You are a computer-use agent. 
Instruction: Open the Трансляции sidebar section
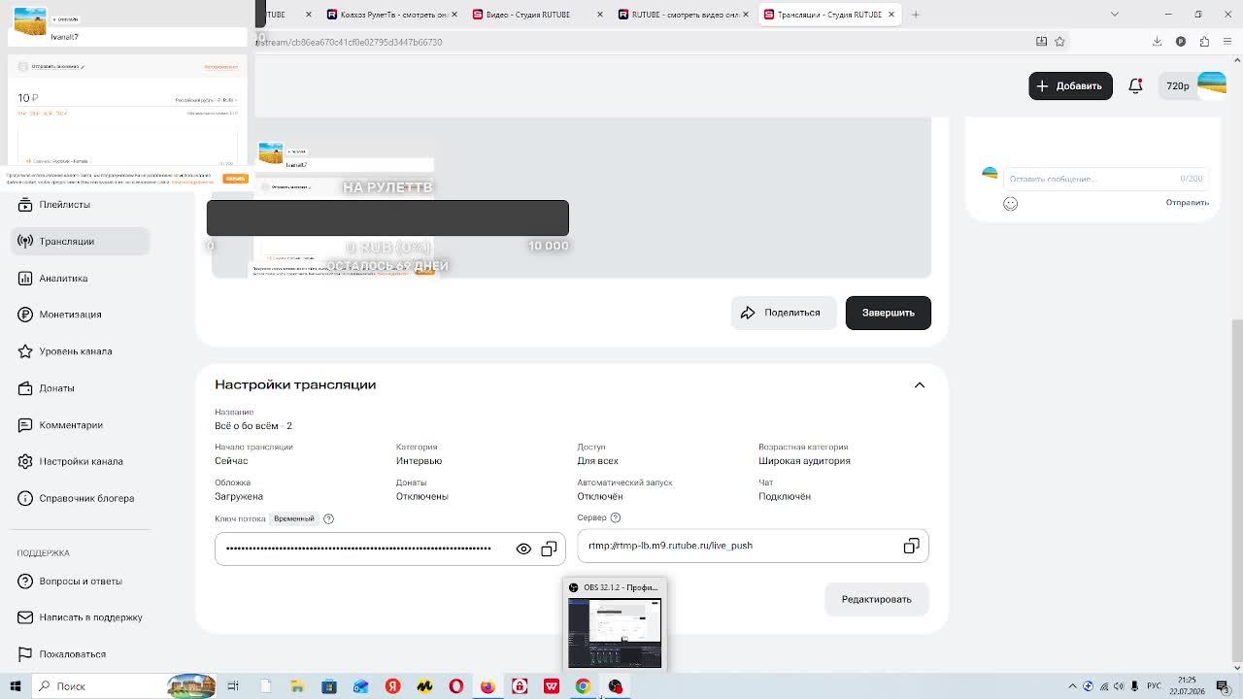pyautogui.click(x=80, y=241)
